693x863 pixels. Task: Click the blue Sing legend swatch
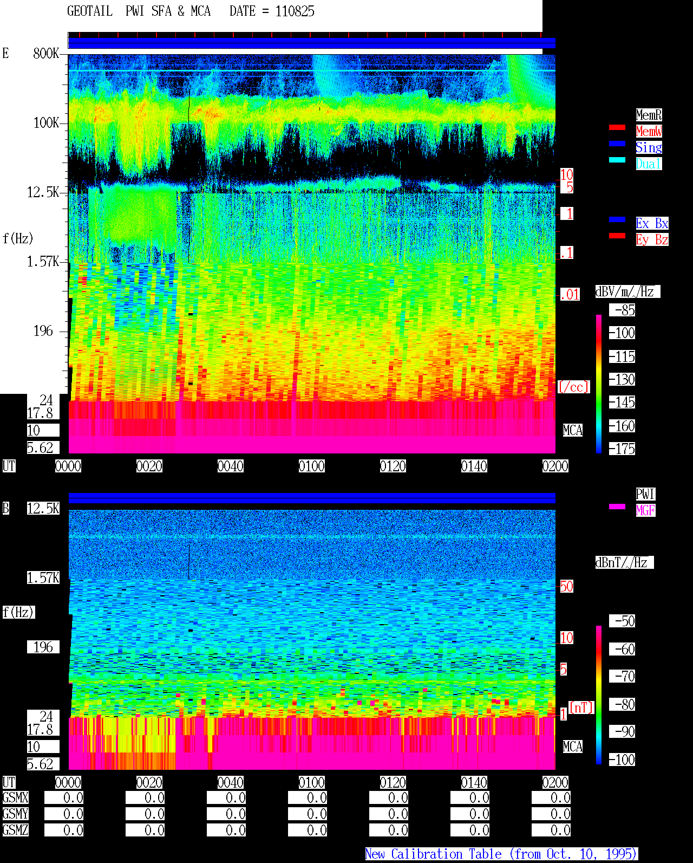pos(617,144)
